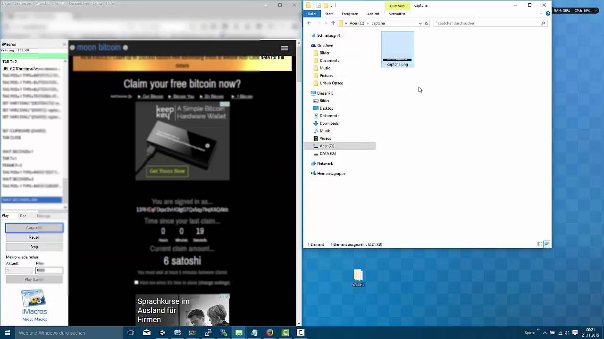Open the Ansicht ribbon tab
604x339 pixels.
pos(373,14)
